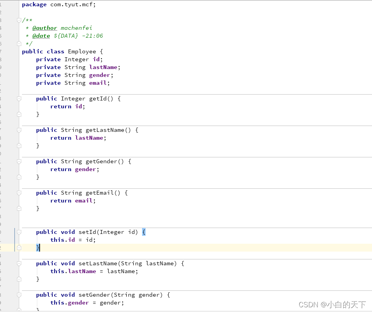Click 'return gender;' statement
This screenshot has height=312, width=372.
tap(75, 170)
